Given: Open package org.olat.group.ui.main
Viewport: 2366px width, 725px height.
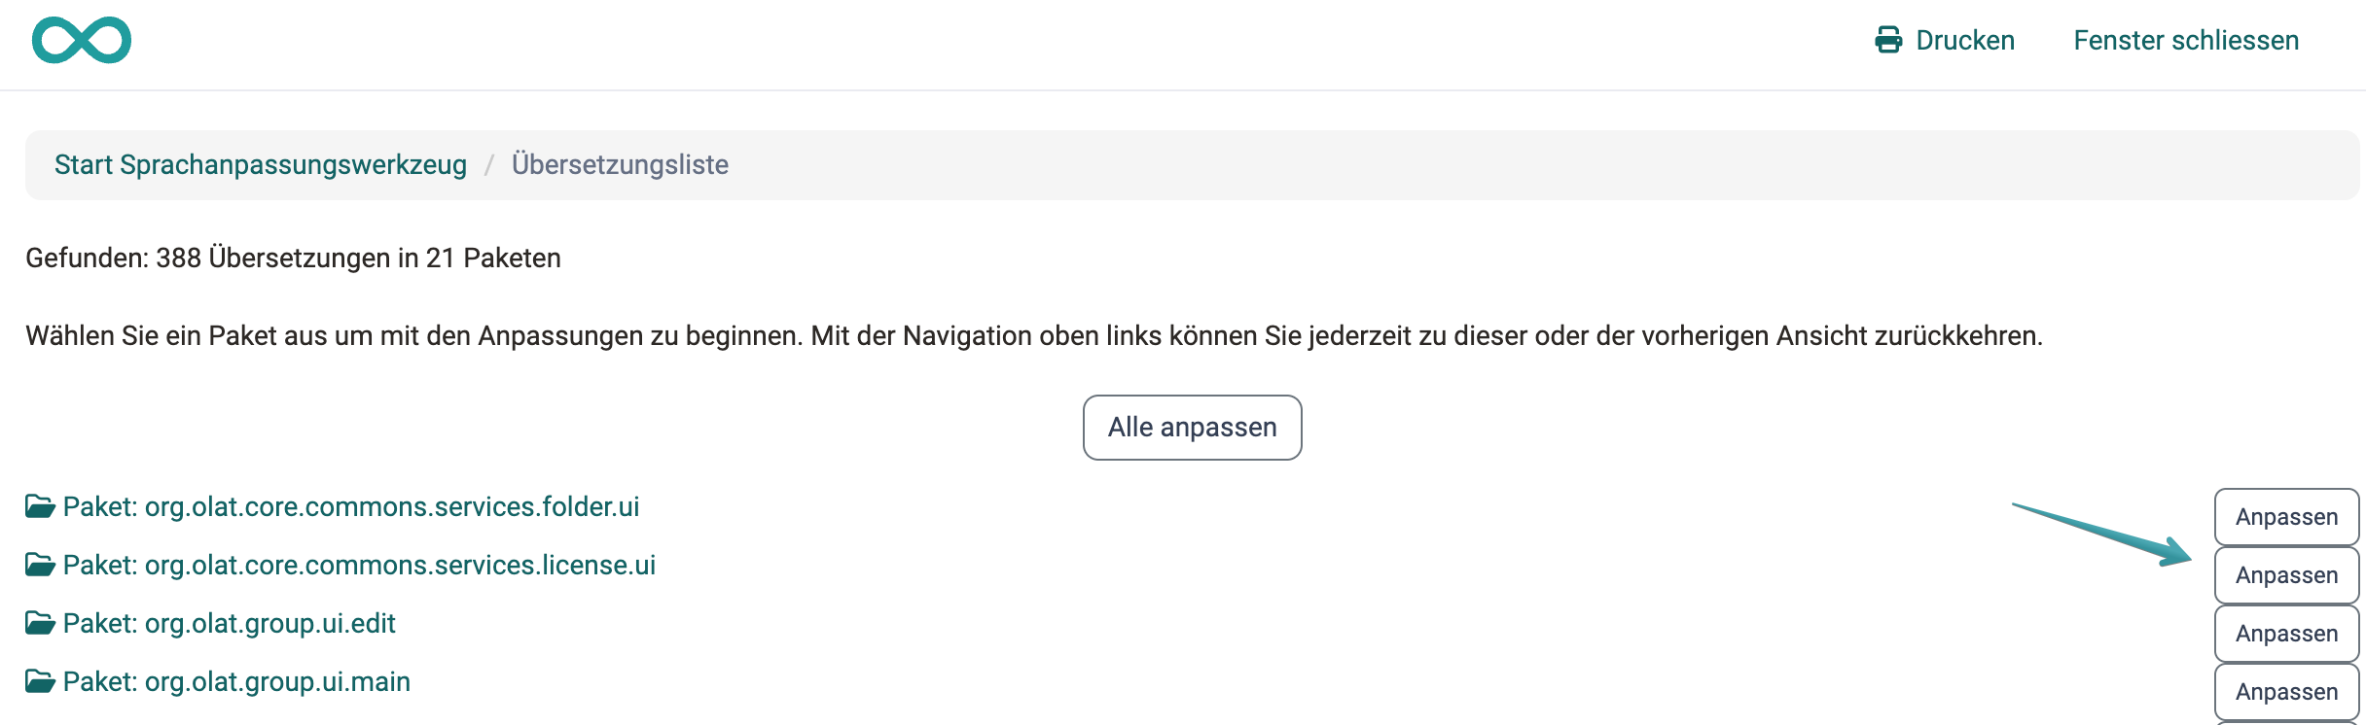Looking at the screenshot, I should [236, 681].
